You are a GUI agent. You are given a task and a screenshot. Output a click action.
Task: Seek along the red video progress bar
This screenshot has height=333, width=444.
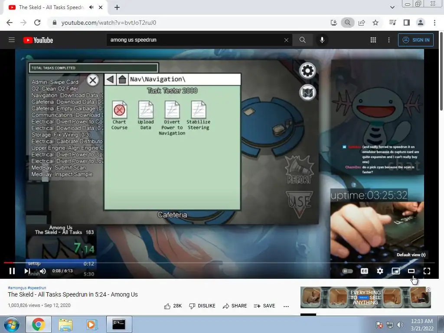pyautogui.click(x=219, y=263)
